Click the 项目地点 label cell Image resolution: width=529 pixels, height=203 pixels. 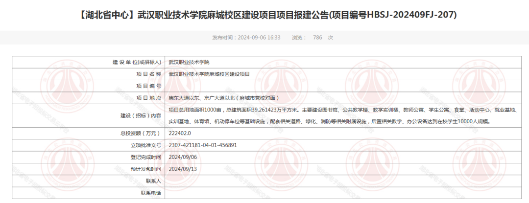click(x=88, y=98)
